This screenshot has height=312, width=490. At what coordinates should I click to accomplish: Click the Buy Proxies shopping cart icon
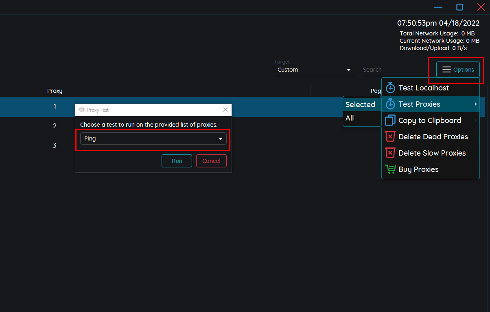[390, 169]
